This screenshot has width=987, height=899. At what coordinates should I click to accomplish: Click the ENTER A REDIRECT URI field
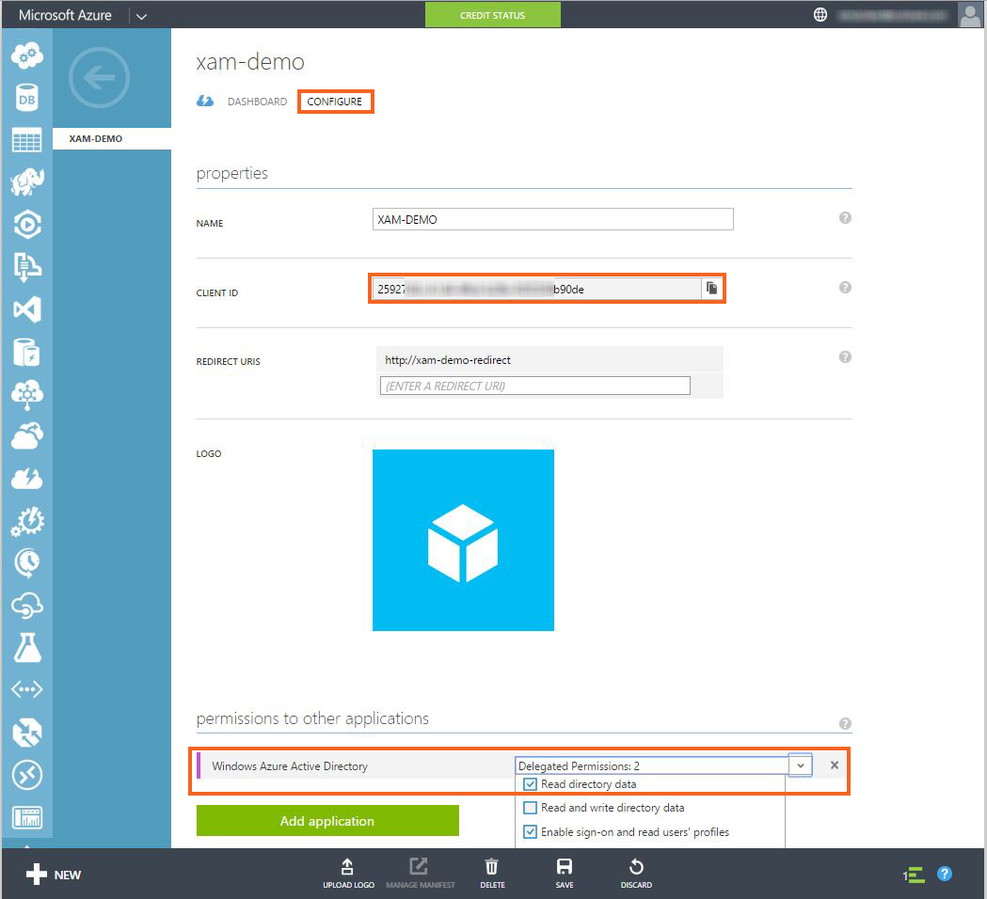pyautogui.click(x=533, y=385)
